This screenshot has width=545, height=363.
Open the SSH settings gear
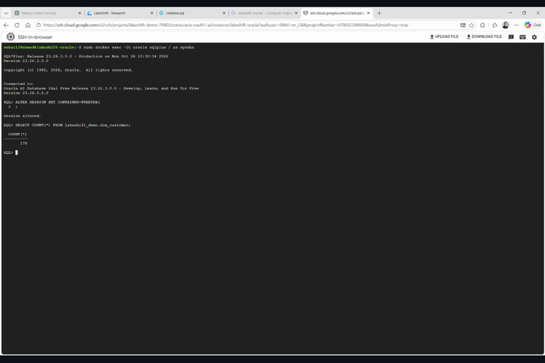coord(534,37)
